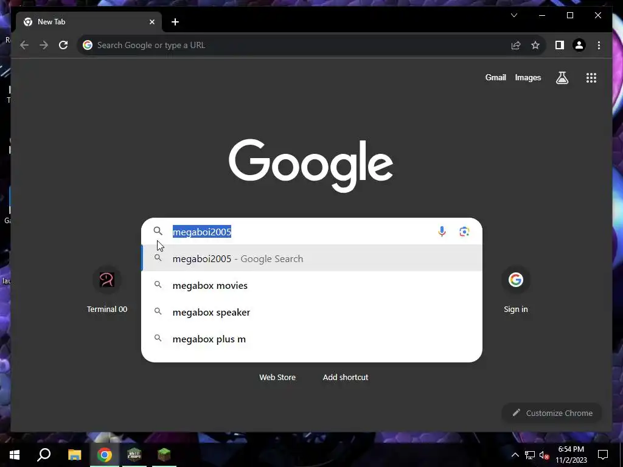Open the Web Store shortcut
Viewport: 623px width, 467px height.
coord(277,377)
